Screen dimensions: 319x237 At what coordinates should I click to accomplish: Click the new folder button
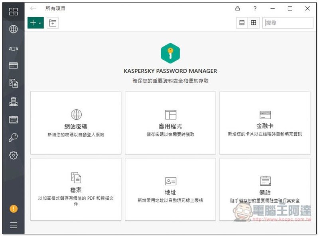pyautogui.click(x=53, y=23)
